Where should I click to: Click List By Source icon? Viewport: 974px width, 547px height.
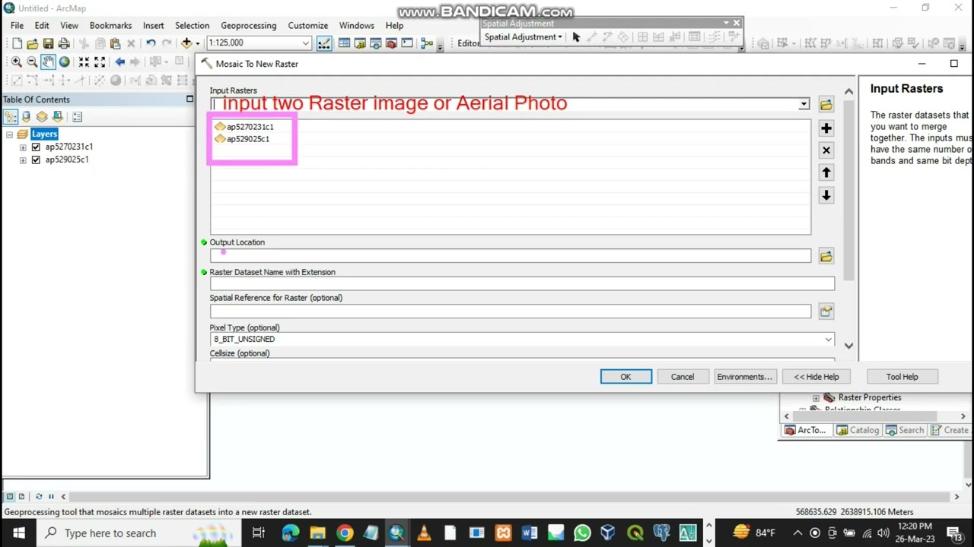26,117
